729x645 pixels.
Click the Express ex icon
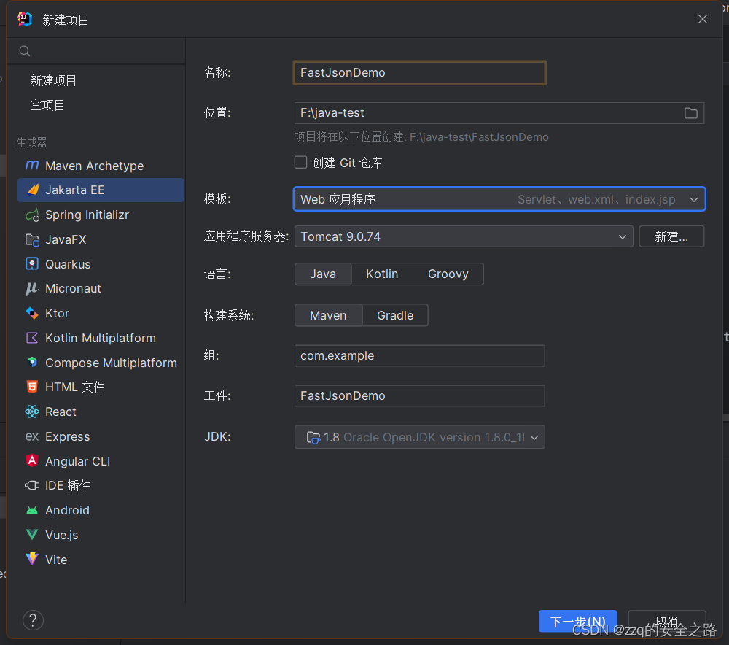pyautogui.click(x=32, y=436)
